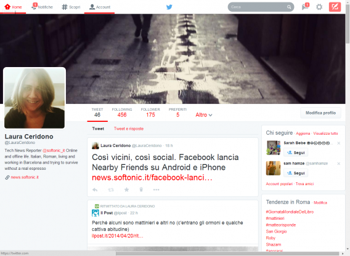
Task: Open the Follower 175 list
Action: click(150, 113)
